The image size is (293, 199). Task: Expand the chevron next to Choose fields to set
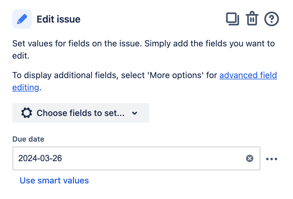coord(135,113)
